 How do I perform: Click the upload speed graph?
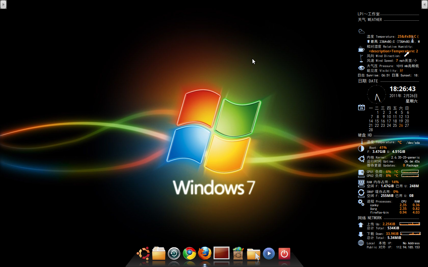point(410,224)
